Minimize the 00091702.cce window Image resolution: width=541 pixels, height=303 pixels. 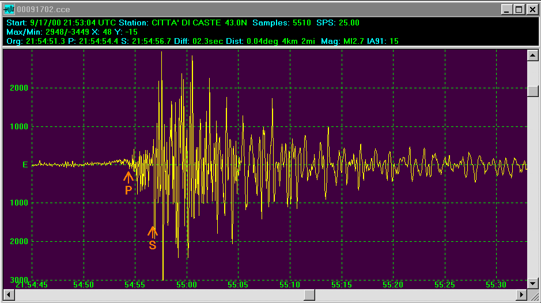pyautogui.click(x=506, y=9)
